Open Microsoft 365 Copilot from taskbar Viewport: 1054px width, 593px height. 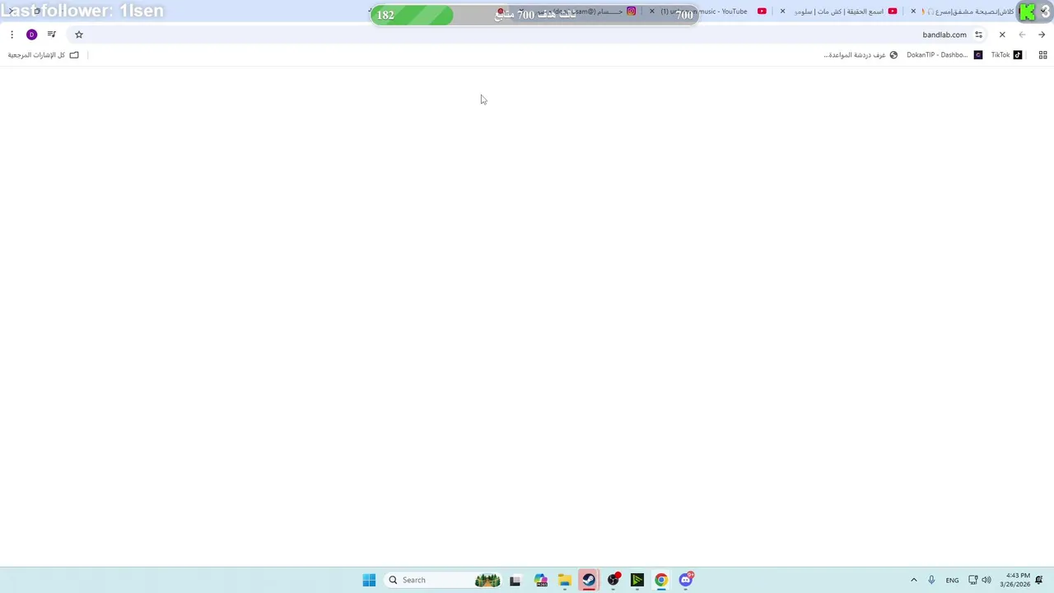coord(540,580)
